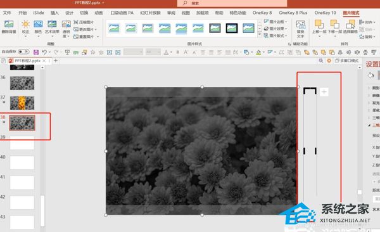
Task: Toggle the AutoSave (自动保存) switch
Action: pyautogui.click(x=23, y=52)
